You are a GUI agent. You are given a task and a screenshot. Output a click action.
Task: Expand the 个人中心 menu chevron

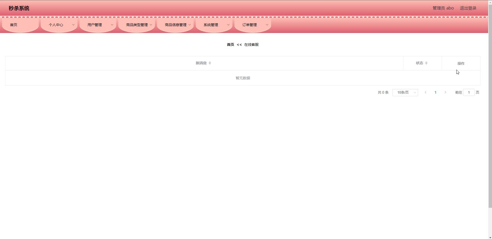tap(73, 25)
